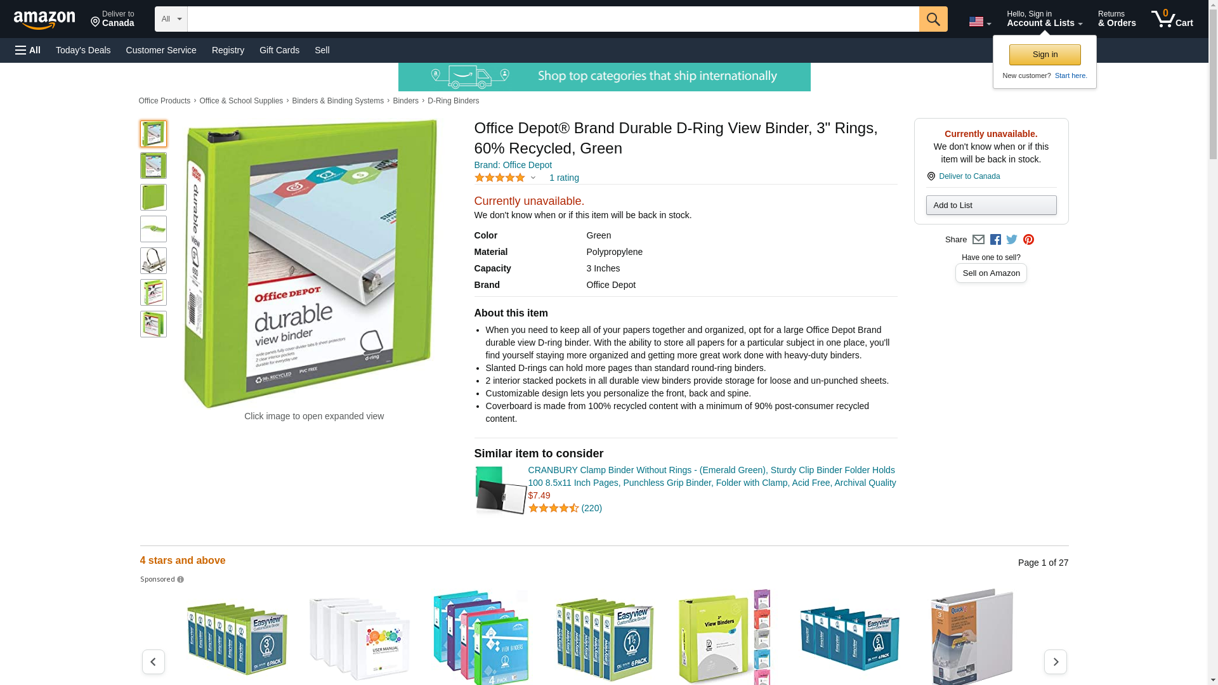Open the shopping cart icon
This screenshot has width=1218, height=685.
(1172, 19)
